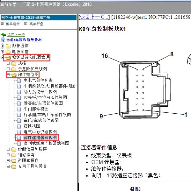Click the document icon for 行李厢/车辆后部部件视图
The image size is (191, 191).
pyautogui.click(x=19, y=115)
